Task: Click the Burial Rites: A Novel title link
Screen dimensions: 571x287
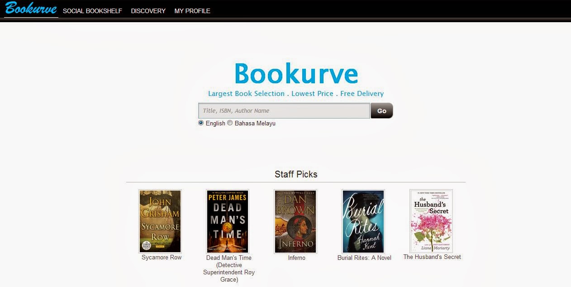Action: [364, 258]
